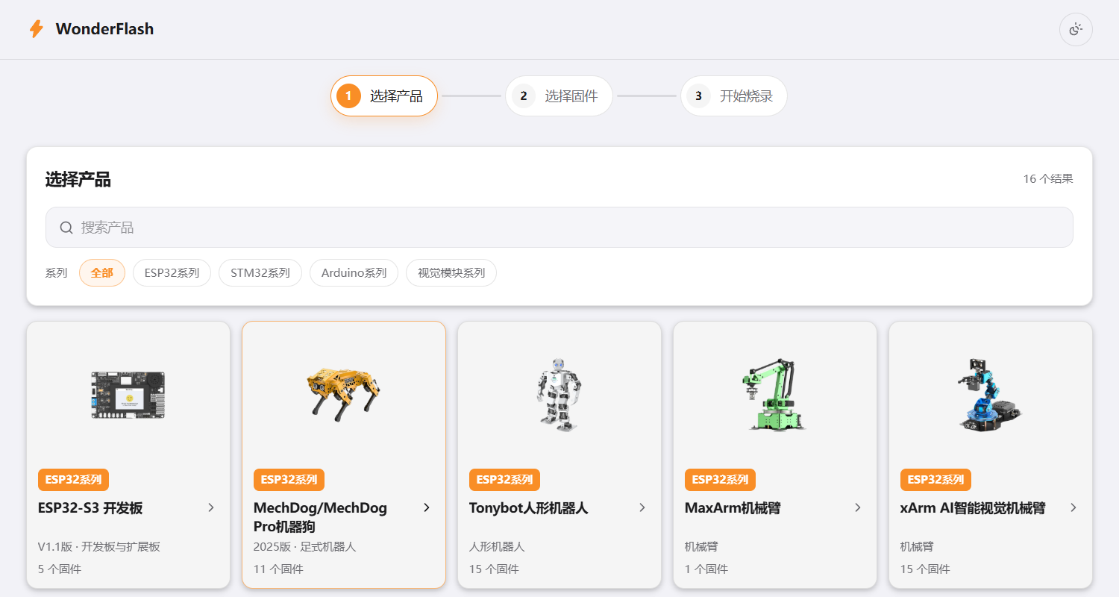Open the ESP32-S3 开发板 board image
Viewport: 1119px width, 597px height.
click(128, 395)
